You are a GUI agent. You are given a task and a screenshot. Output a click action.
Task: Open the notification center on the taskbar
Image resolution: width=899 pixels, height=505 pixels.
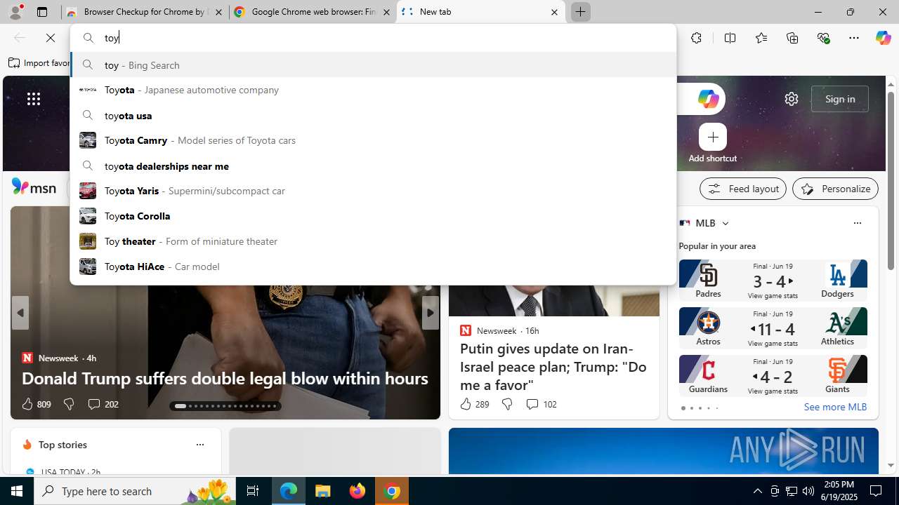(x=877, y=491)
